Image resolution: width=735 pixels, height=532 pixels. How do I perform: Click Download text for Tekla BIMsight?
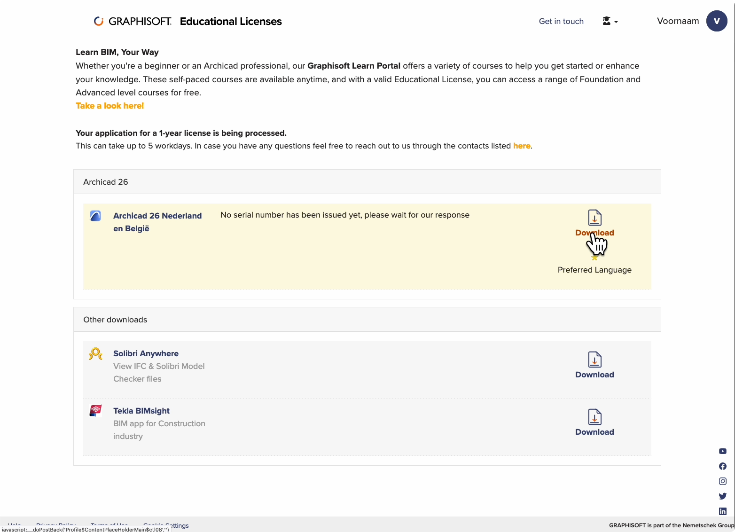click(594, 432)
